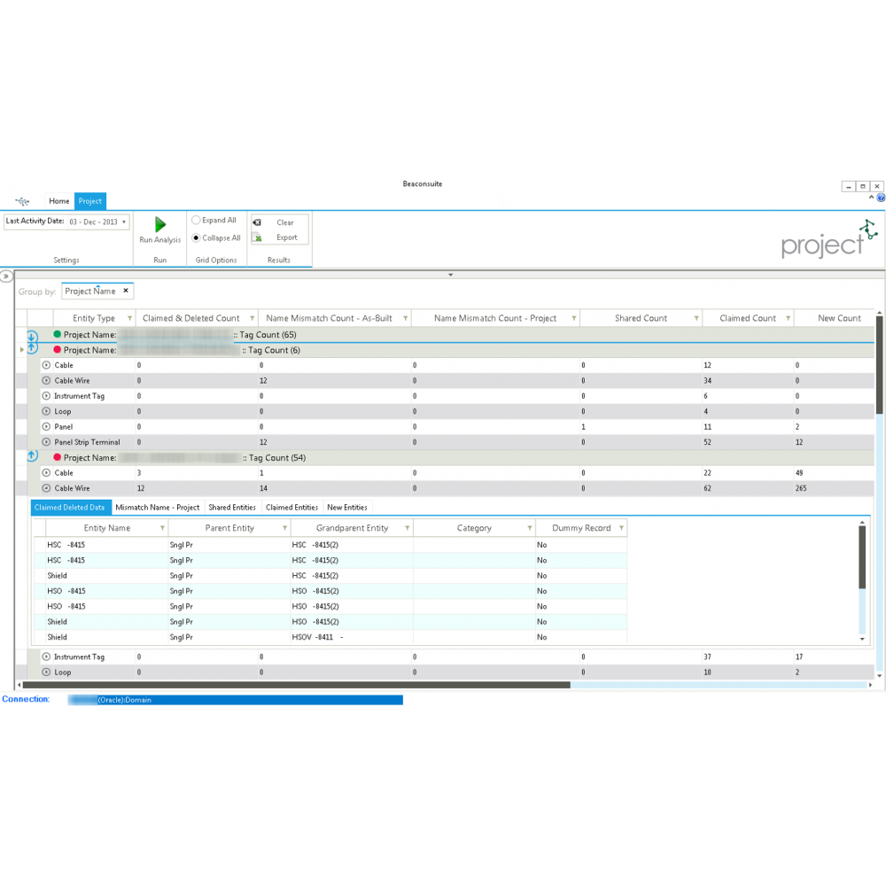Collapse the Tag Count (54) project group
This screenshot has width=886, height=886.
click(x=32, y=456)
